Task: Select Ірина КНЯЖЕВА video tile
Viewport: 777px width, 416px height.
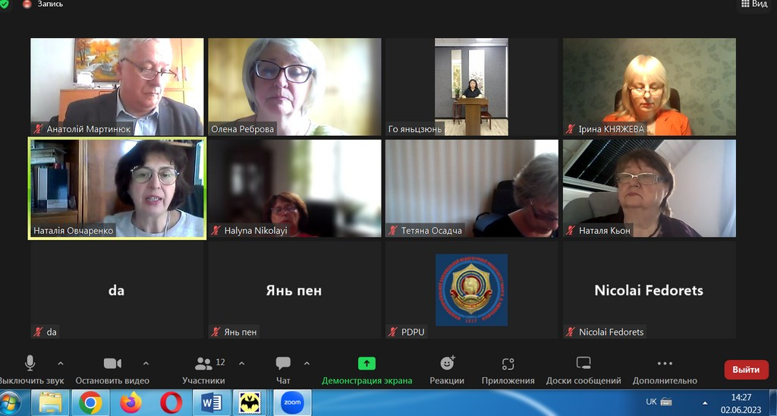Action: point(650,87)
